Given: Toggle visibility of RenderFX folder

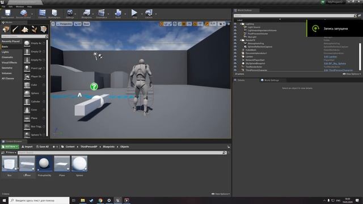Looking at the screenshot, I should (235, 40).
